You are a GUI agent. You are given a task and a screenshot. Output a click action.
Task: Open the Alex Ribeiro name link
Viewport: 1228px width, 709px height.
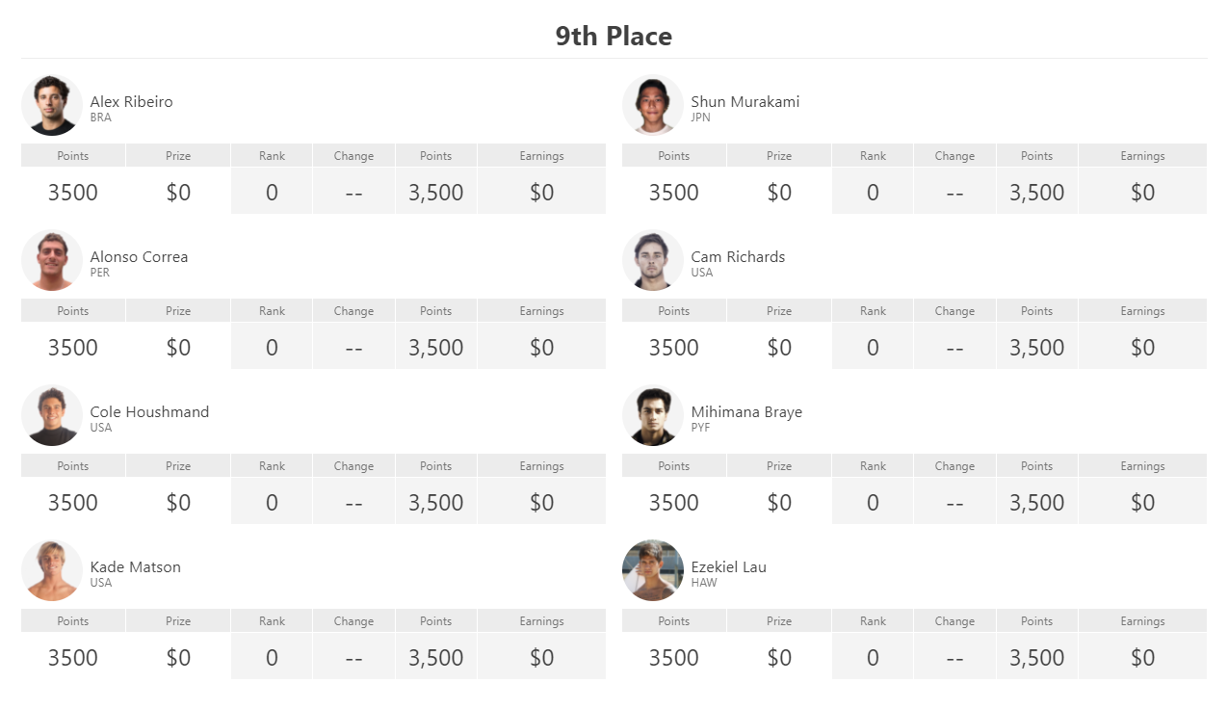132,101
